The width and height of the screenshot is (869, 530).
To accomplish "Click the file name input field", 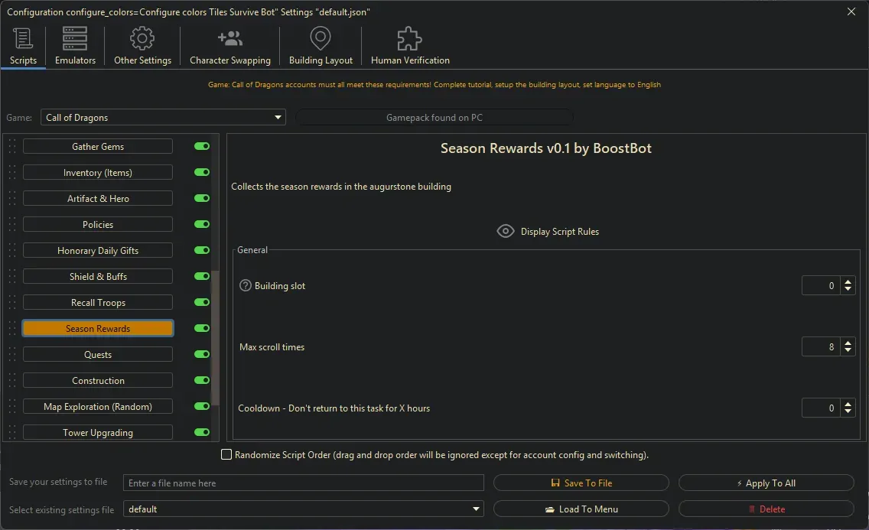I will pos(303,483).
